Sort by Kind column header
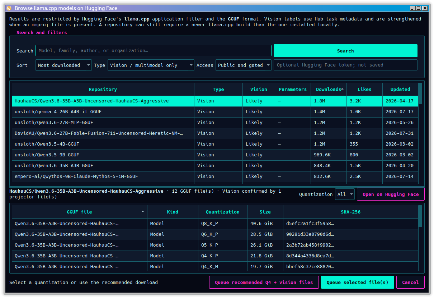 click(173, 212)
